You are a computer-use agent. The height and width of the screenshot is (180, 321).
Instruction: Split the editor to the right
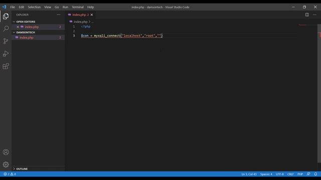pos(307,14)
